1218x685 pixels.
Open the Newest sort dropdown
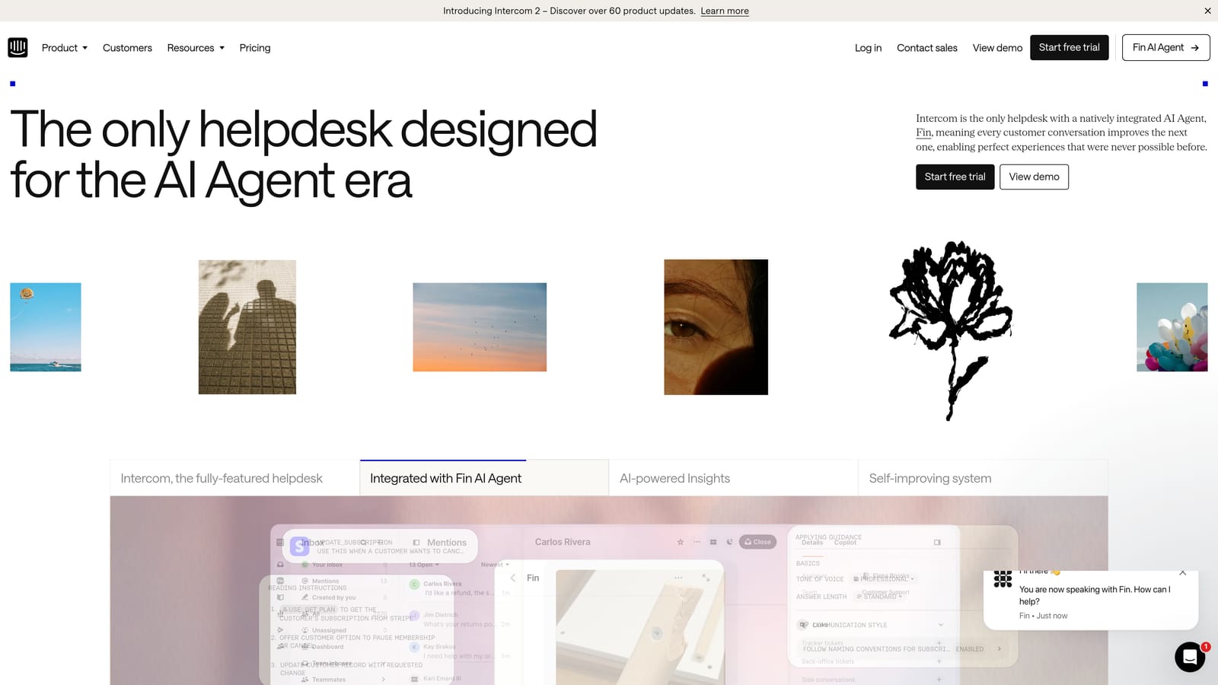(495, 565)
